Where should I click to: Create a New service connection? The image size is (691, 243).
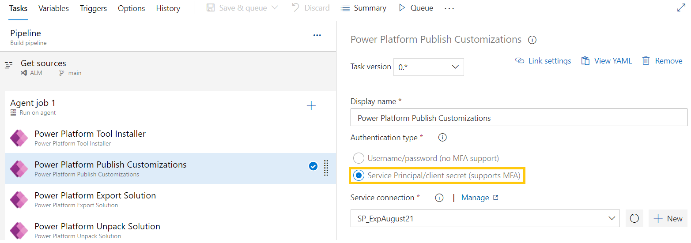[668, 218]
